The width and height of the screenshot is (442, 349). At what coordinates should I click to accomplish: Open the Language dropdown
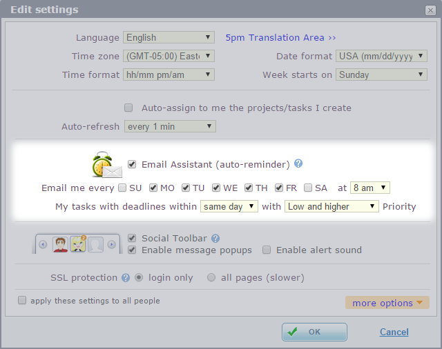click(169, 37)
